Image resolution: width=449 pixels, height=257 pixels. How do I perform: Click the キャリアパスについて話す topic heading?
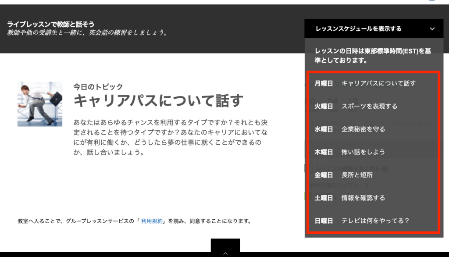coord(158,101)
